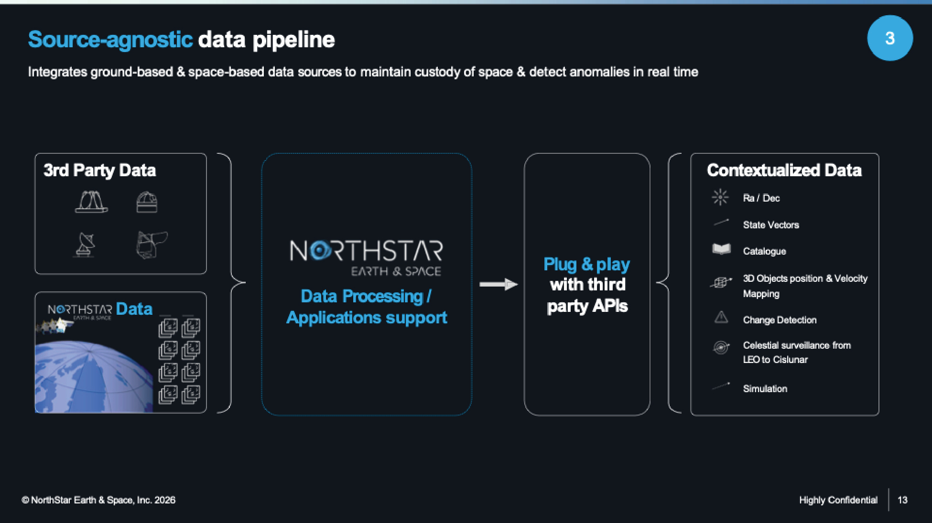Screen dimensions: 932x523
Task: Click the small NorthStar logo in the Data box
Action: [x=80, y=311]
